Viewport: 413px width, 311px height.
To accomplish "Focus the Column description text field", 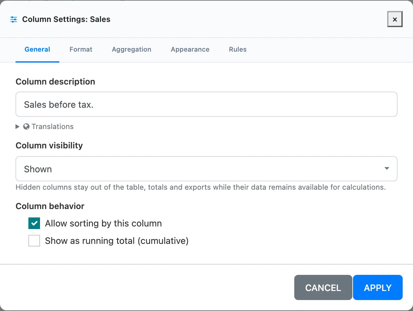I will point(206,104).
